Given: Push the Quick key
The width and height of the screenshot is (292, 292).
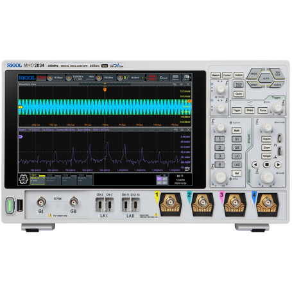Looking at the screenshot, I should pyautogui.click(x=239, y=94).
